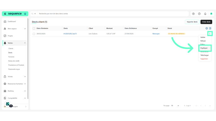Choose Supprimer from the row menu

coord(204,59)
